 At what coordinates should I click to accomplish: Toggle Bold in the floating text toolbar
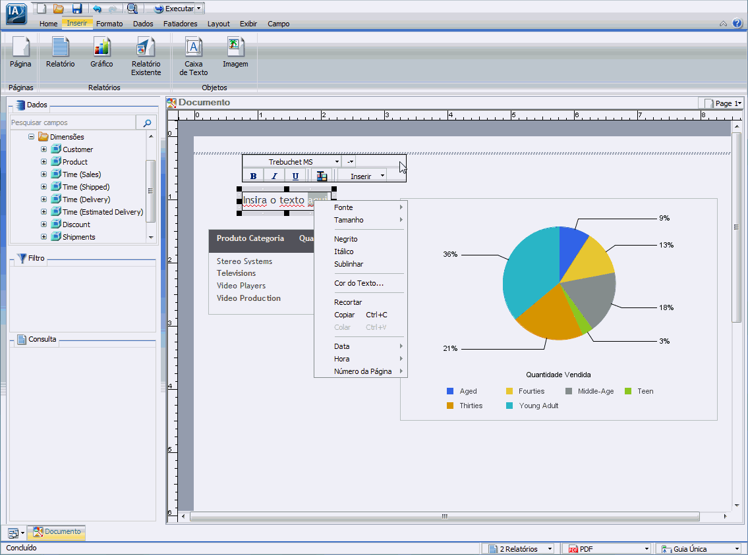tap(253, 176)
